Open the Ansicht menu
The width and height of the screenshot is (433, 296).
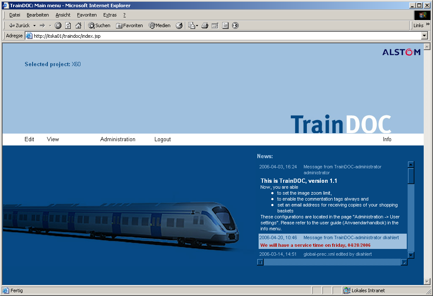tap(63, 15)
